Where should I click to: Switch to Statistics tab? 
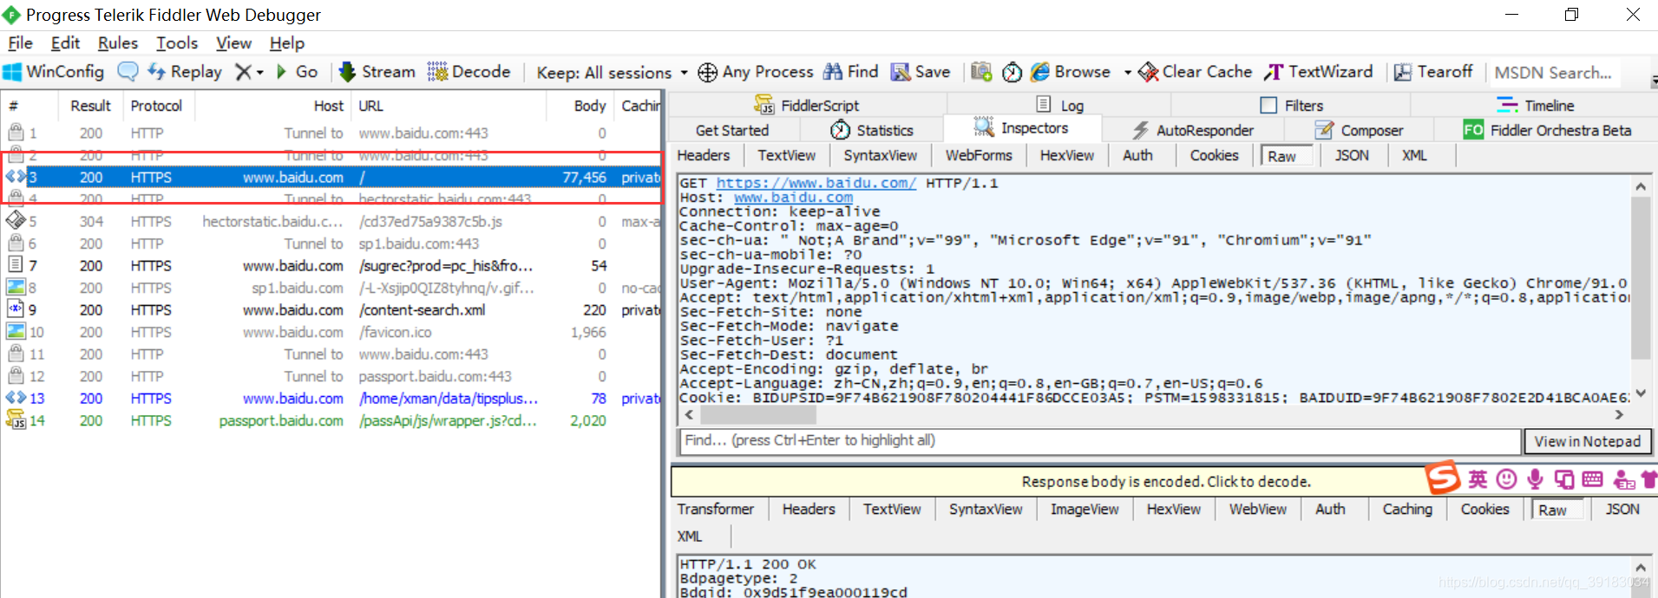(x=872, y=130)
